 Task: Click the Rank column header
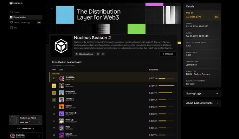[x=54, y=70]
